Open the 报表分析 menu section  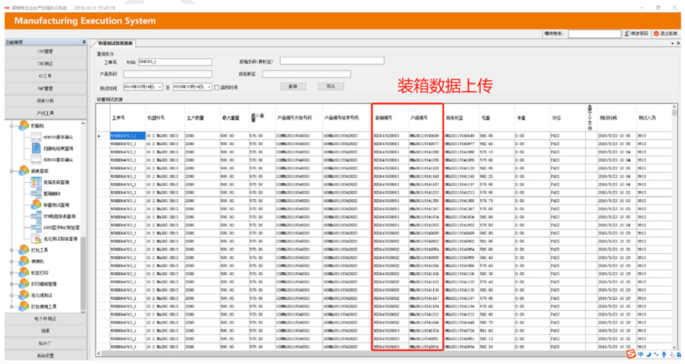click(x=46, y=101)
